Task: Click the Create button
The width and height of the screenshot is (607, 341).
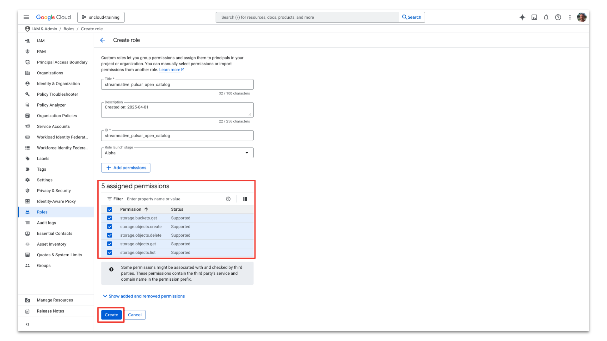Action: pos(111,315)
